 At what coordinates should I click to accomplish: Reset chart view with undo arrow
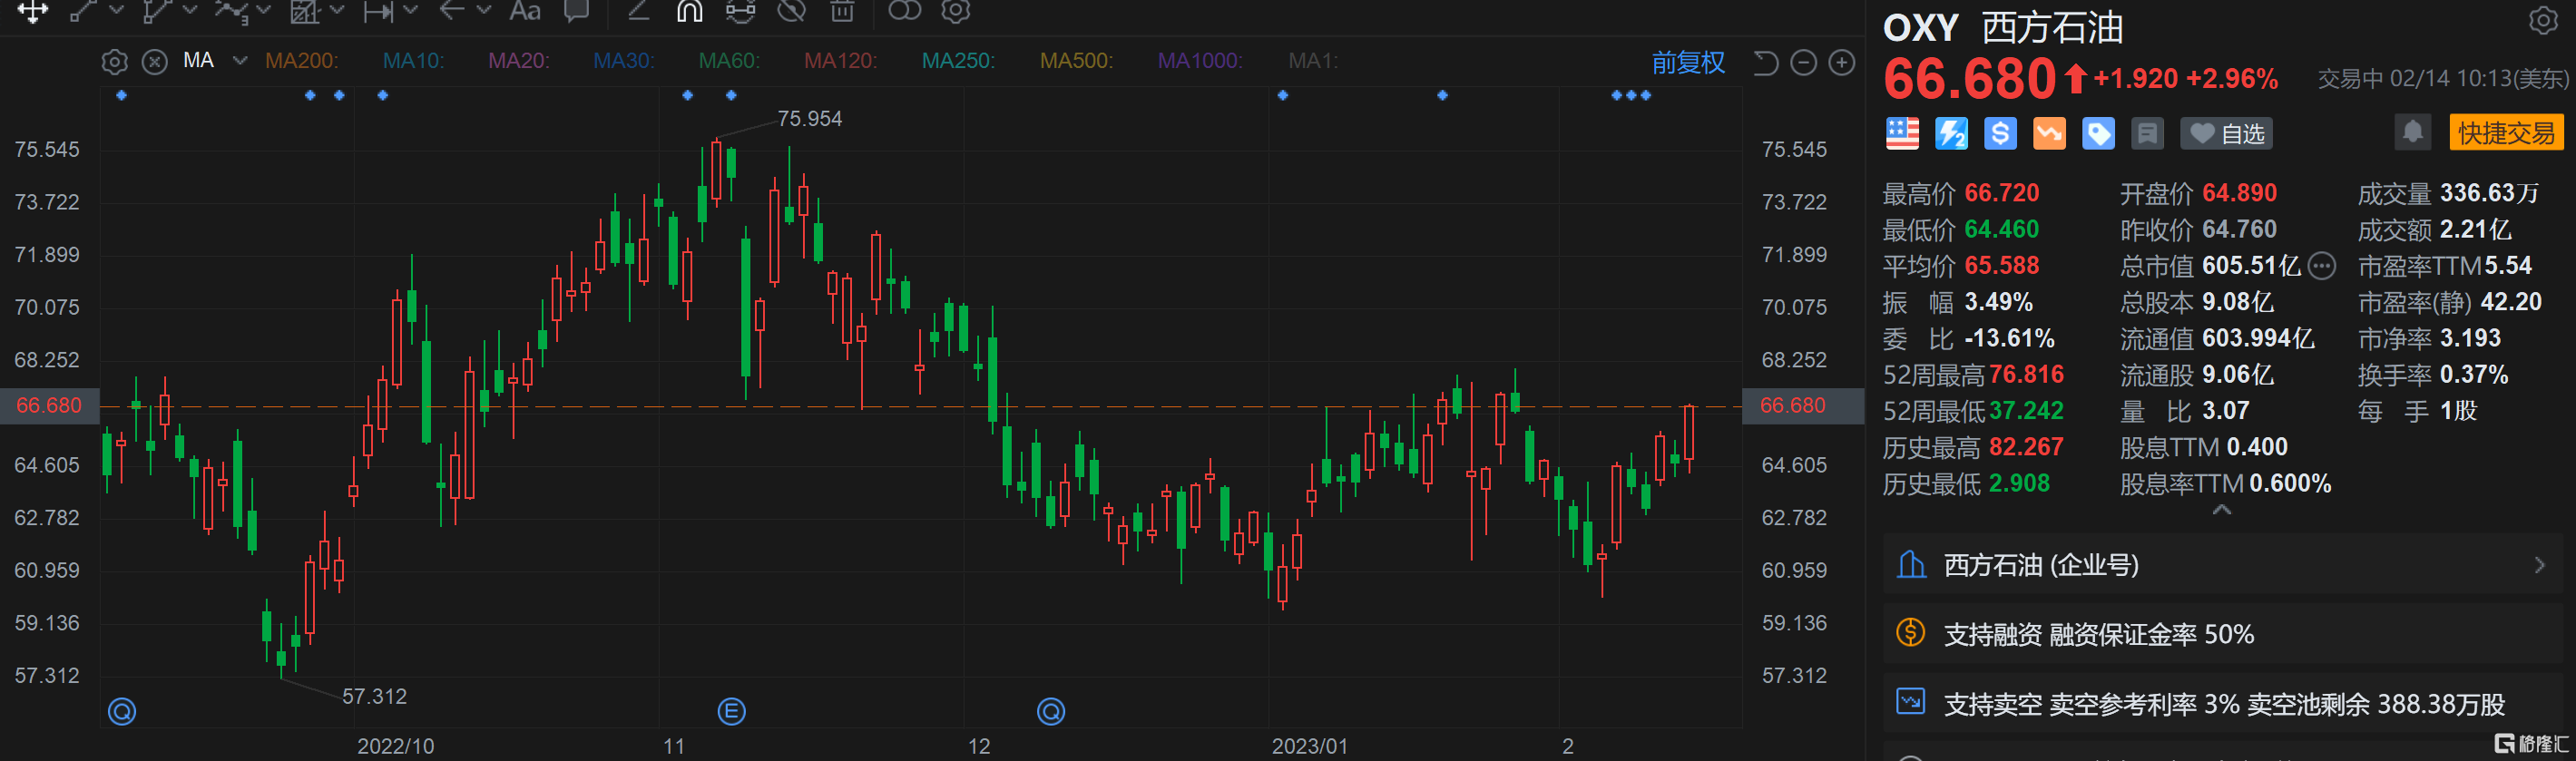1766,62
